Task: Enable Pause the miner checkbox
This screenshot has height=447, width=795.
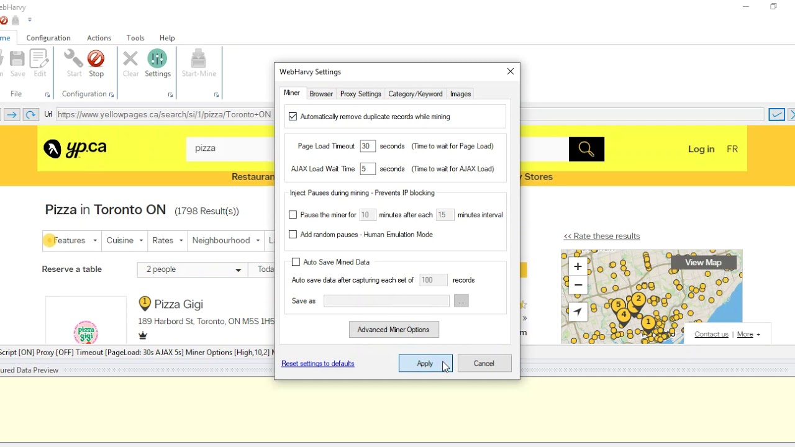Action: [293, 215]
